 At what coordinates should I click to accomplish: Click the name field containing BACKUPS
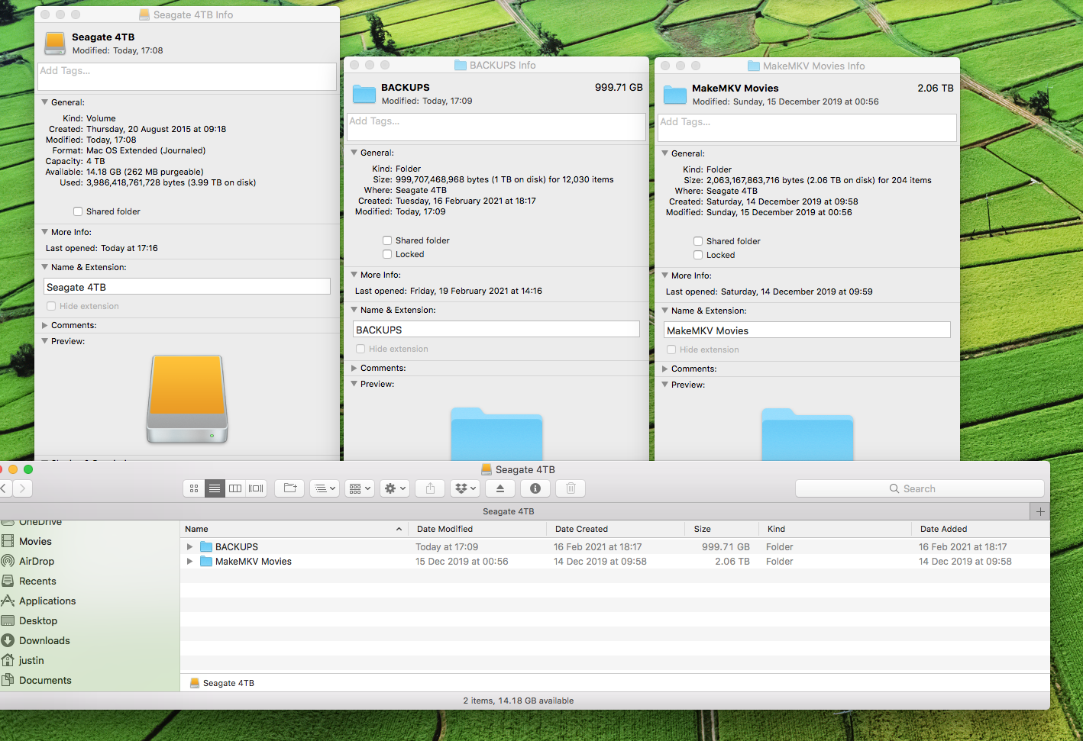(x=496, y=330)
